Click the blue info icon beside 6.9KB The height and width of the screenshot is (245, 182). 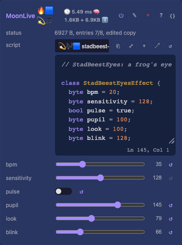(105, 20)
